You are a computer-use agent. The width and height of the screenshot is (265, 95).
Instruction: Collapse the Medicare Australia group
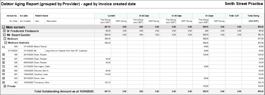pos(6,43)
